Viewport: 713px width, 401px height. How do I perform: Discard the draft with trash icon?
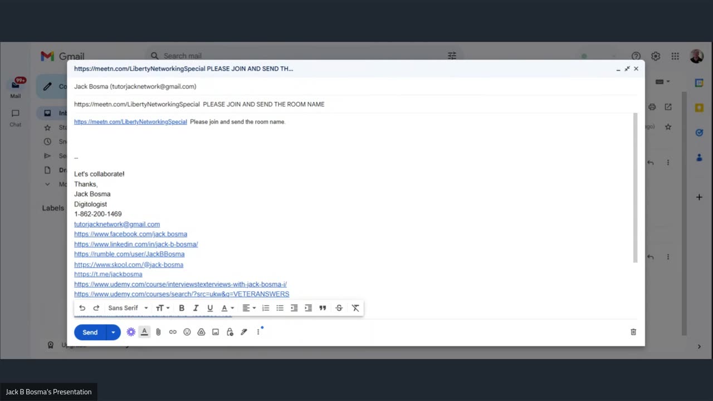(x=633, y=332)
